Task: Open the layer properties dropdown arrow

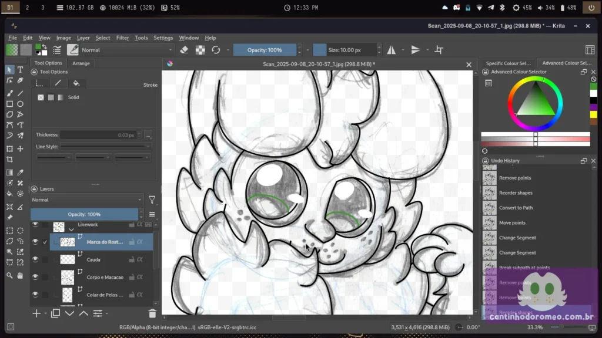Action: (107, 313)
